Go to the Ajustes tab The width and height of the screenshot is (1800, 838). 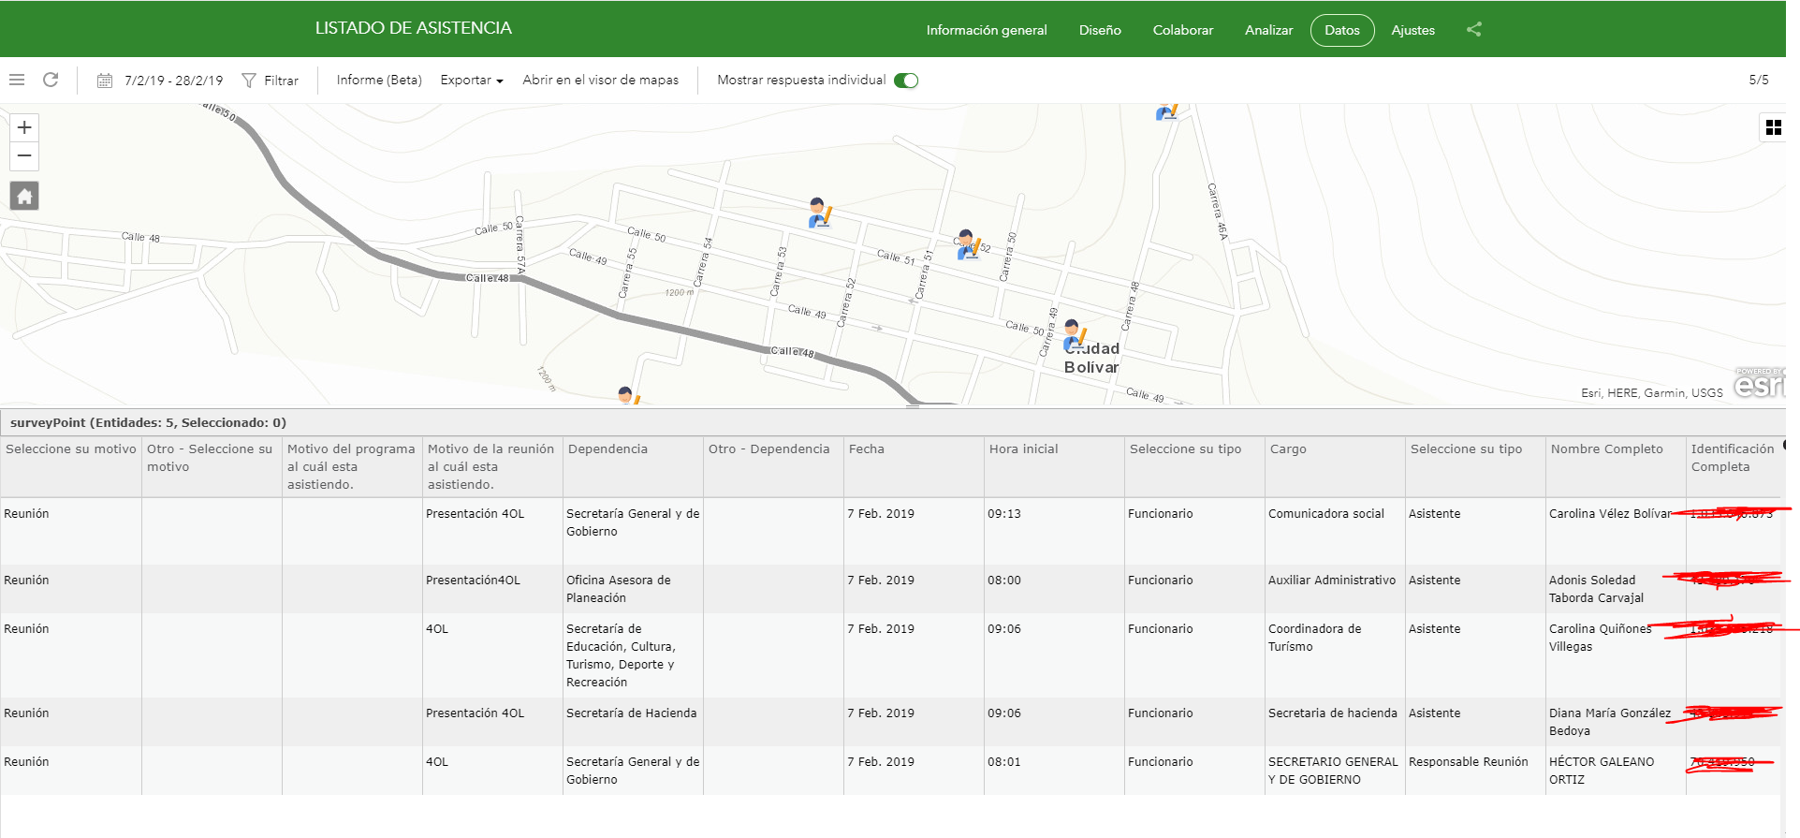[x=1412, y=30]
